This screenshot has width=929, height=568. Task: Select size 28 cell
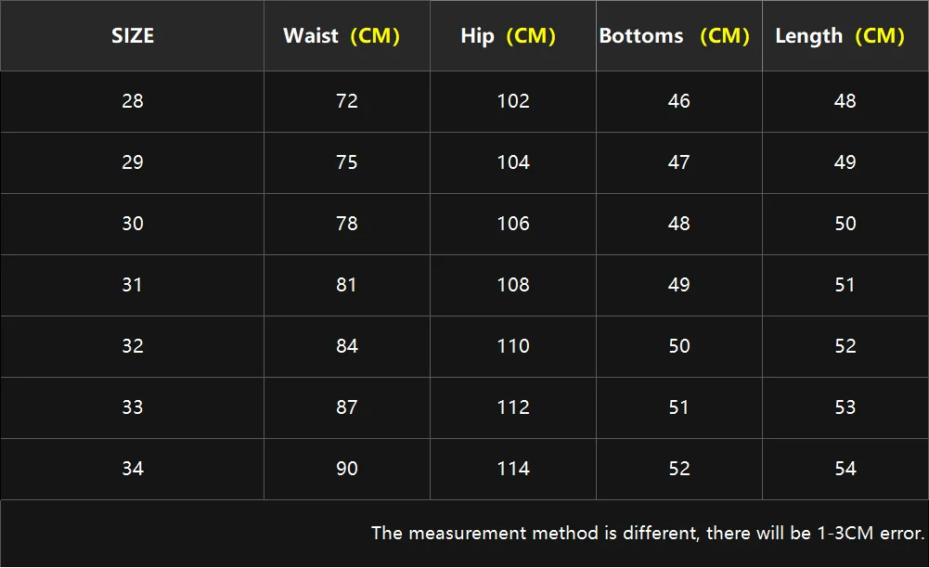[x=133, y=101]
